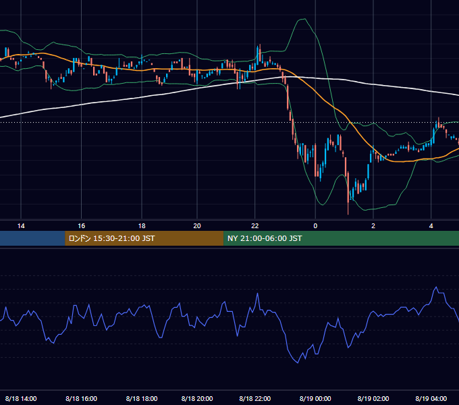This screenshot has width=459, height=405.
Task: Click the 8/19 02:00 time label
Action: tap(373, 398)
